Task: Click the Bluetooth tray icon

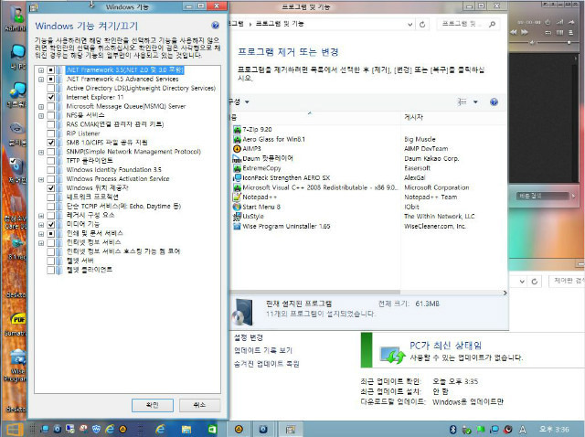Action: 452,429
